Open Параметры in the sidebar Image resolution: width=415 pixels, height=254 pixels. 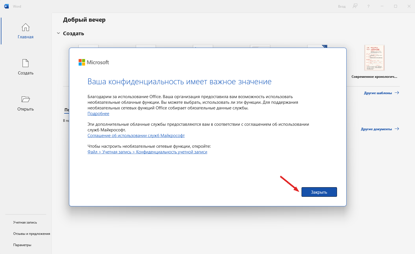[22, 245]
